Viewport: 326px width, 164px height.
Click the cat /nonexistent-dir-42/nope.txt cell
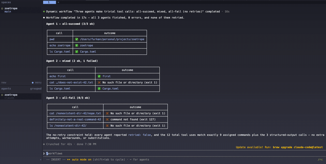(75, 113)
